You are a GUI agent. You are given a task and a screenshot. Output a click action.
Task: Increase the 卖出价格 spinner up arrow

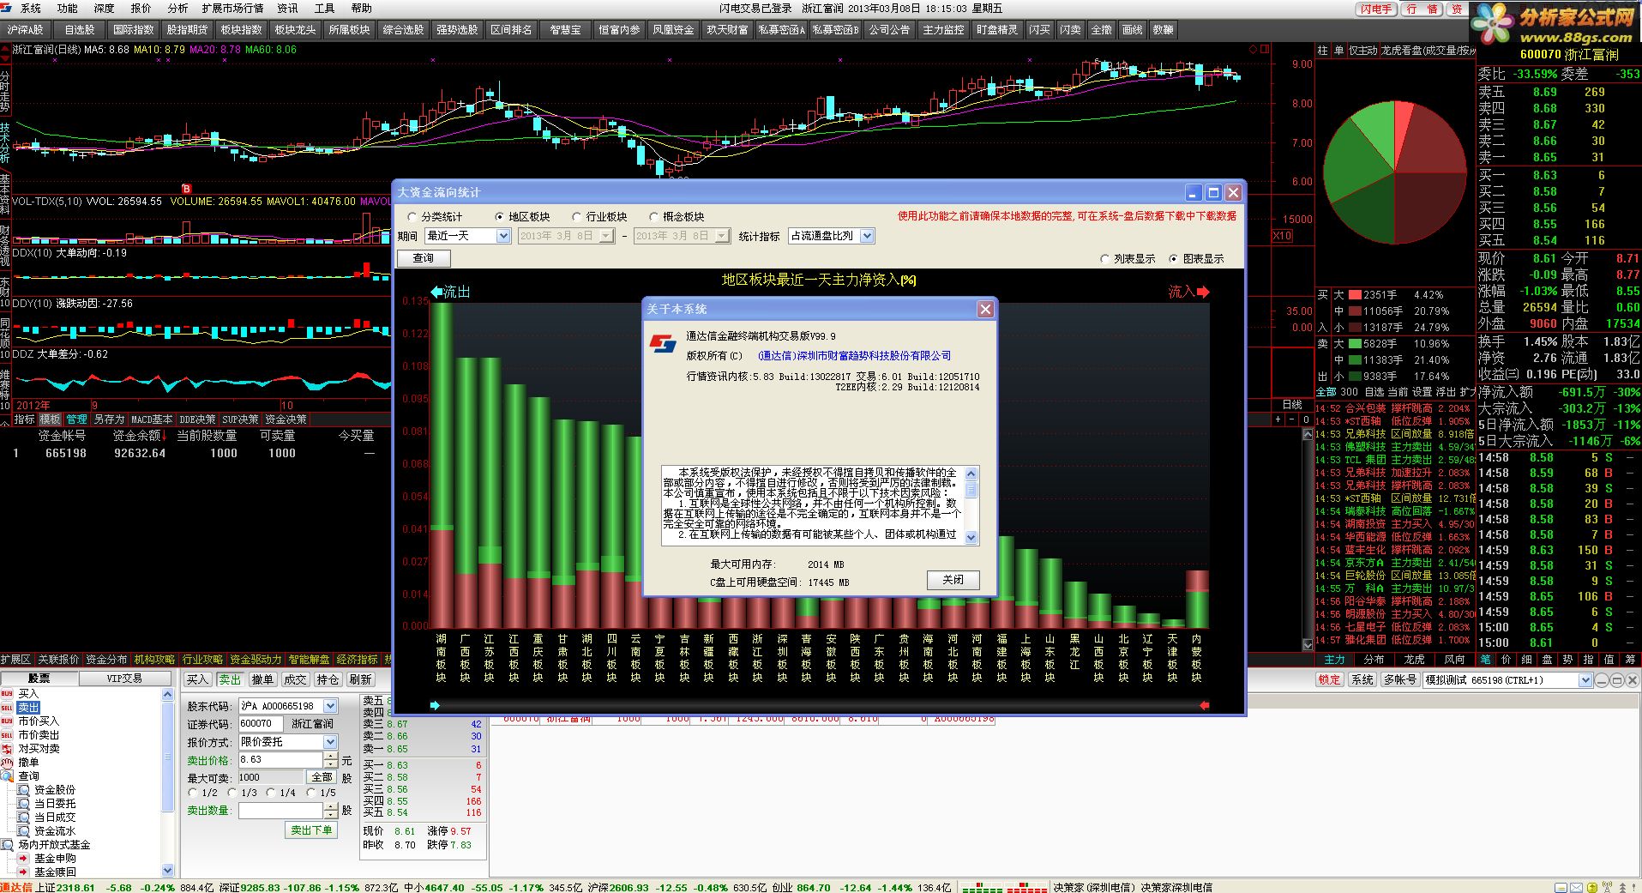[331, 756]
